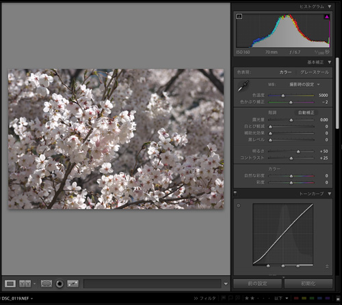
Task: Switch to Before/After YY view
Action: [x=25, y=284]
